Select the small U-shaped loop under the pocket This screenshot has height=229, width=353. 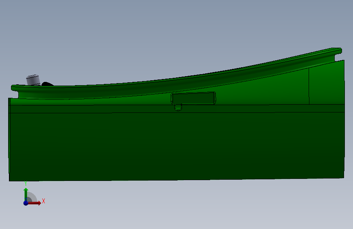178,108
